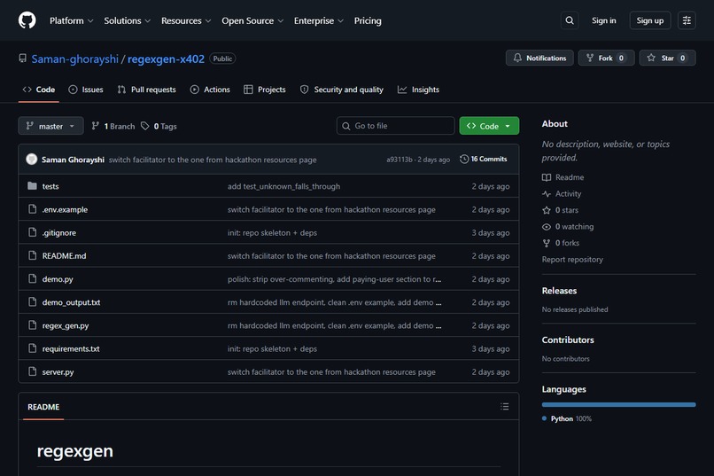Select the Code tab
This screenshot has height=476, width=714.
(x=39, y=90)
